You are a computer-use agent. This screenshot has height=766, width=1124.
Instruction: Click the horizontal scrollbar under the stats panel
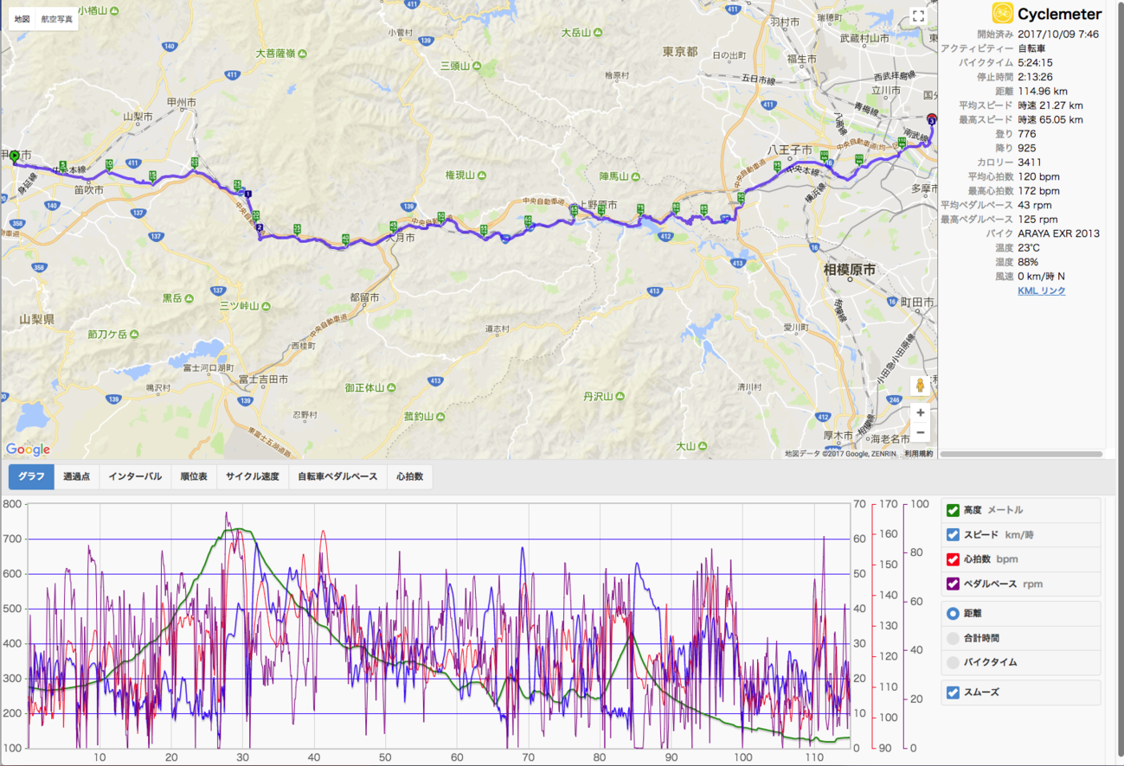point(1022,453)
